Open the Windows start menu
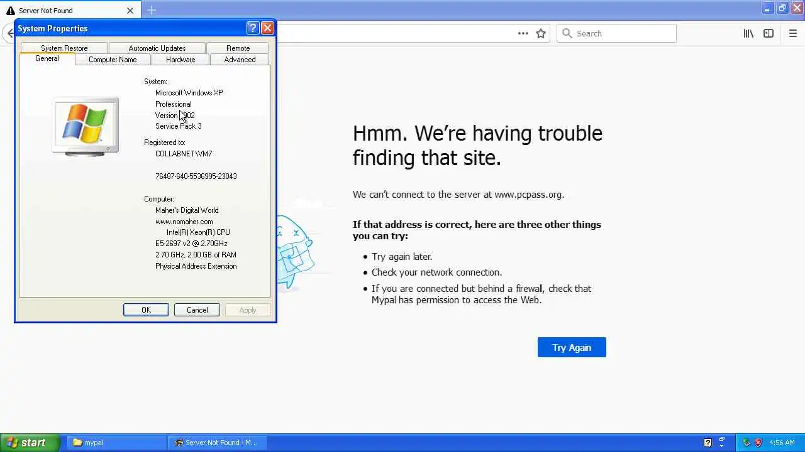Screen dimensions: 805x452 tap(30, 443)
